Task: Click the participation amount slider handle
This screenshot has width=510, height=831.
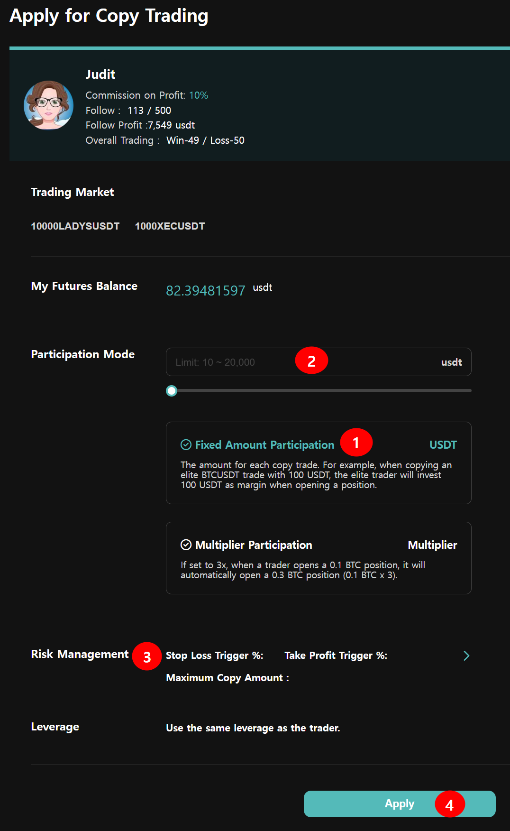Action: click(172, 391)
